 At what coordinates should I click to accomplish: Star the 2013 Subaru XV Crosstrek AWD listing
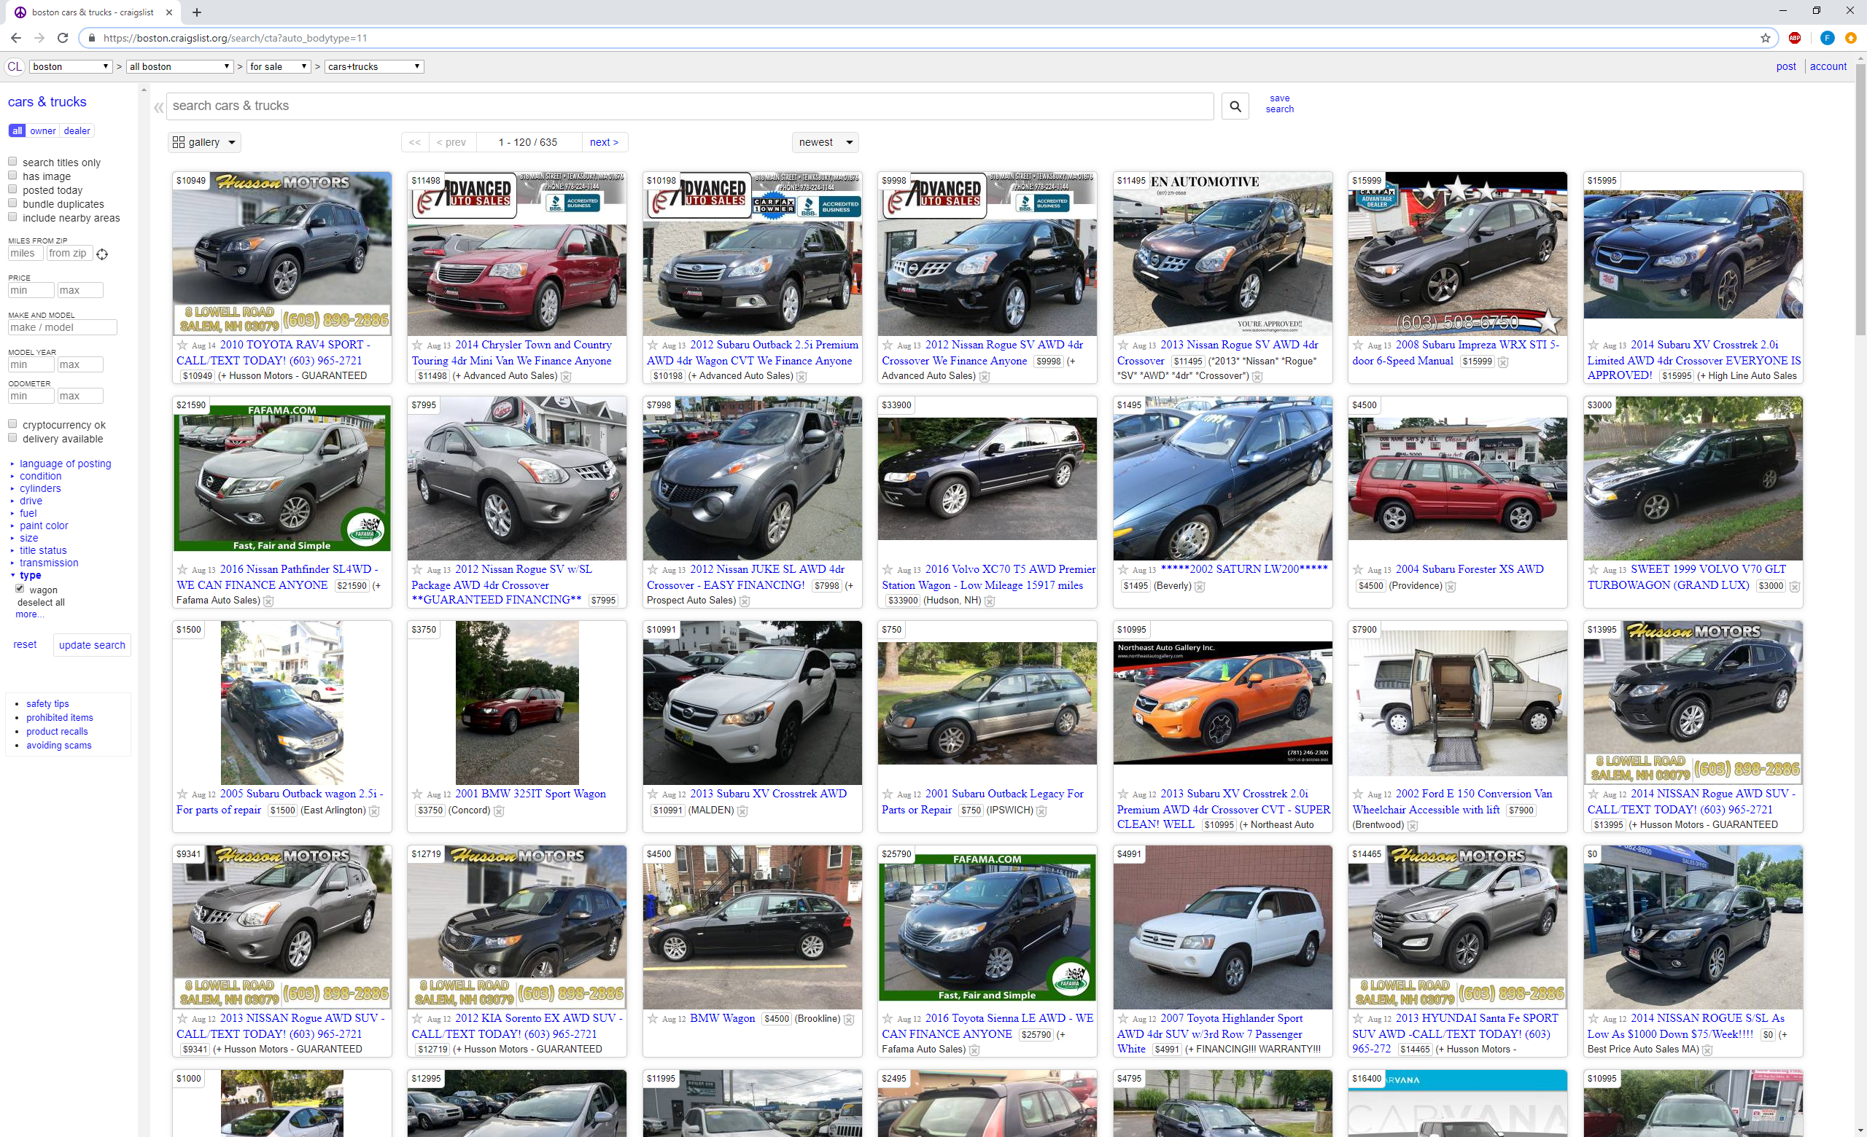pos(653,794)
